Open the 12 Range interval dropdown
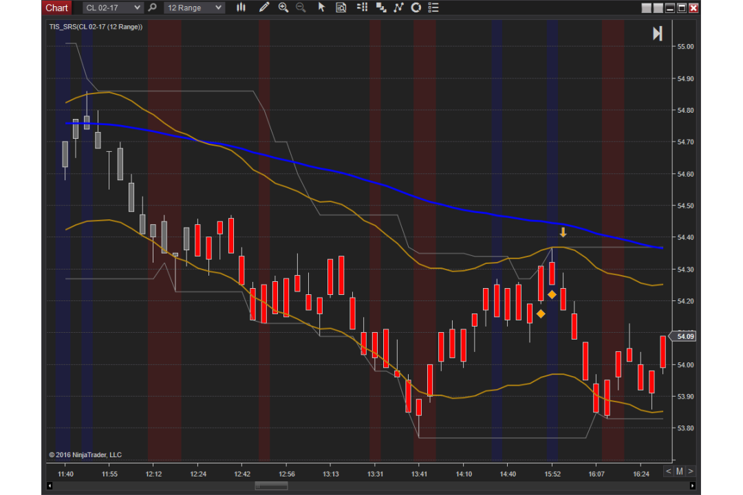The width and height of the screenshot is (743, 495). click(x=194, y=8)
